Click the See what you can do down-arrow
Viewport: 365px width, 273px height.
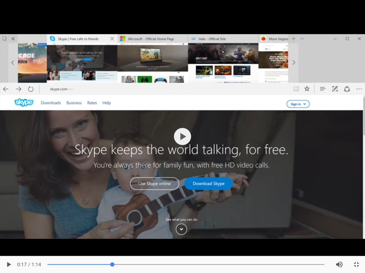(181, 229)
